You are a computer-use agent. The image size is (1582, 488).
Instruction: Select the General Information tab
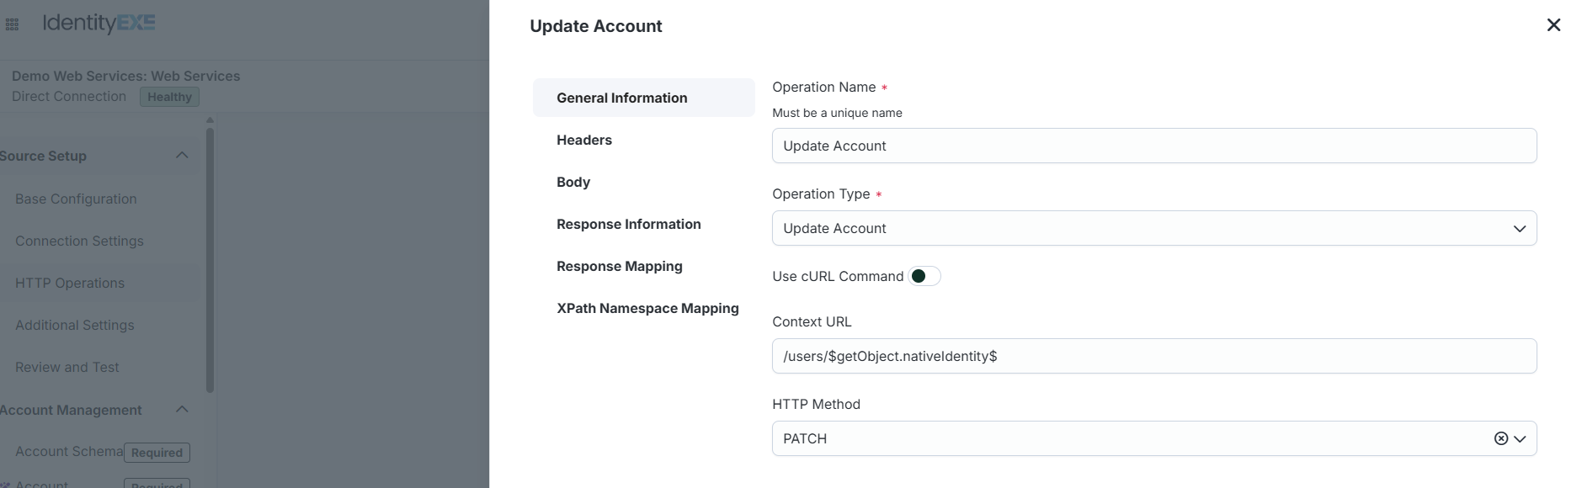coord(644,98)
